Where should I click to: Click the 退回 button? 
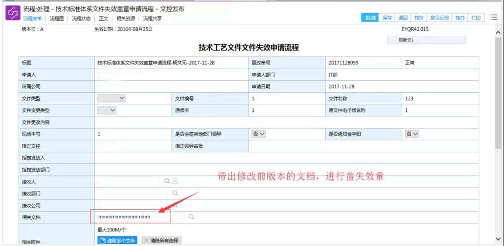click(x=403, y=18)
